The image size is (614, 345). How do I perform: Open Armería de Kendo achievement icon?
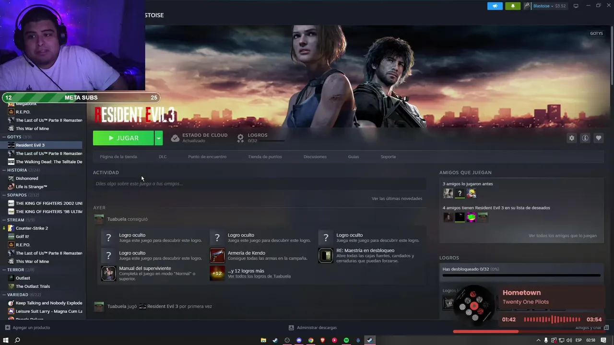point(217,255)
